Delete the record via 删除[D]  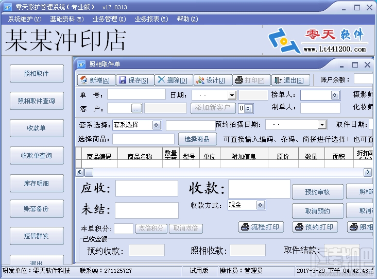click(174, 80)
